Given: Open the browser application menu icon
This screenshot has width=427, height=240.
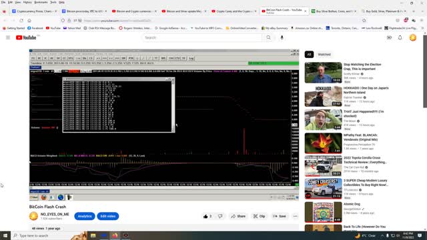Looking at the screenshot, I should coord(422,21).
